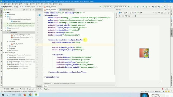Open the Profiler tool window
173x97 pixels.
tap(39, 89)
